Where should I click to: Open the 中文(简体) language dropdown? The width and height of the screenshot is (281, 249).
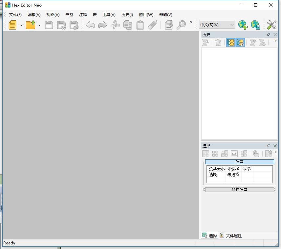coord(217,25)
